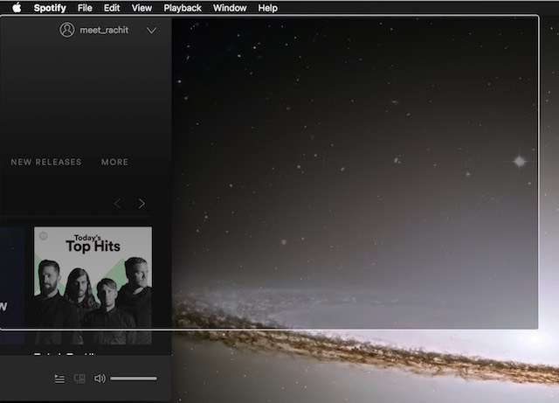Open the Edit menu

[x=112, y=8]
